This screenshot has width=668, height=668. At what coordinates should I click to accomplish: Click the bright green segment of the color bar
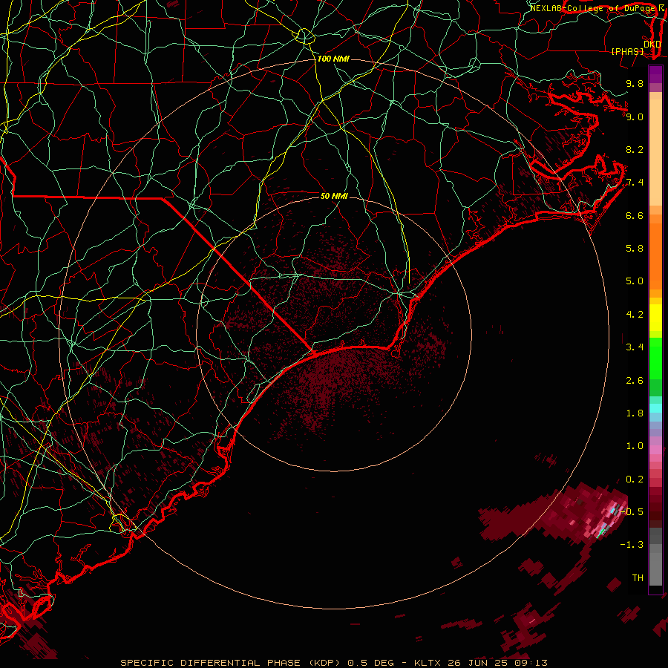click(655, 358)
